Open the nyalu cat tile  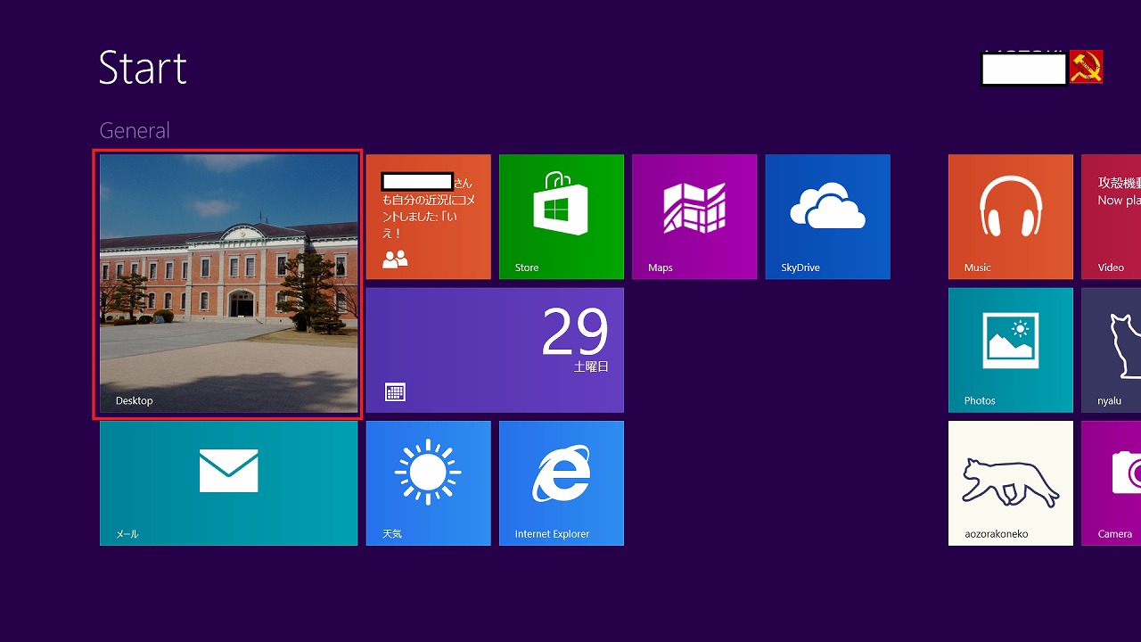1111,350
